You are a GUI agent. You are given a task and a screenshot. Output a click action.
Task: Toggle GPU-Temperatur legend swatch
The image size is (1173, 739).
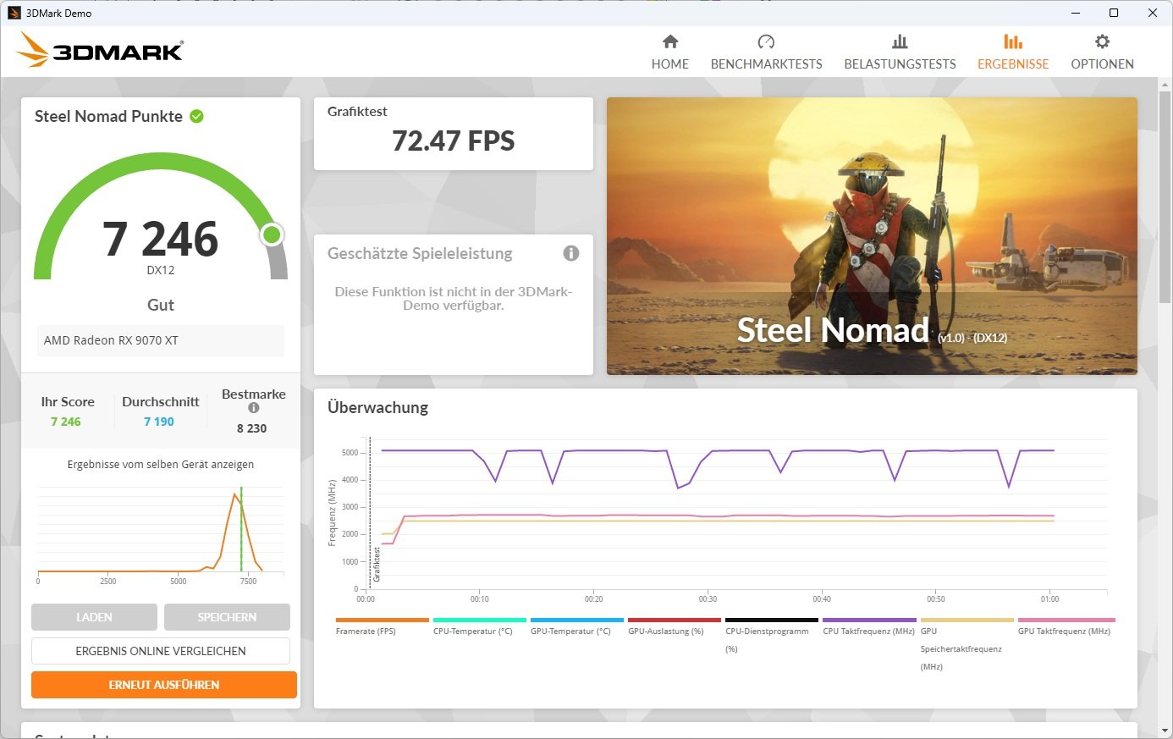[x=577, y=620]
